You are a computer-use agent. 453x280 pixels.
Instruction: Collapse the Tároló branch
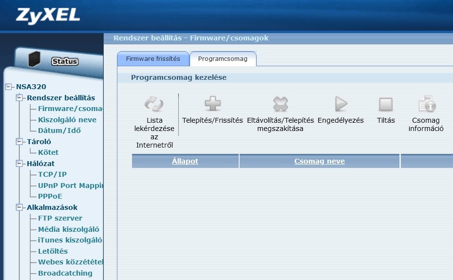19,142
